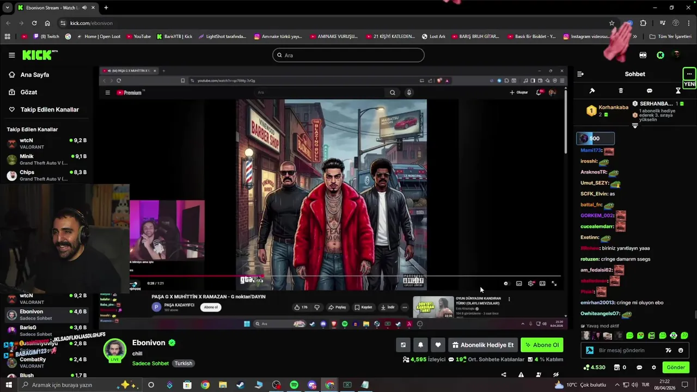Open the emoji picker in message box
697x392 pixels.
point(681,350)
